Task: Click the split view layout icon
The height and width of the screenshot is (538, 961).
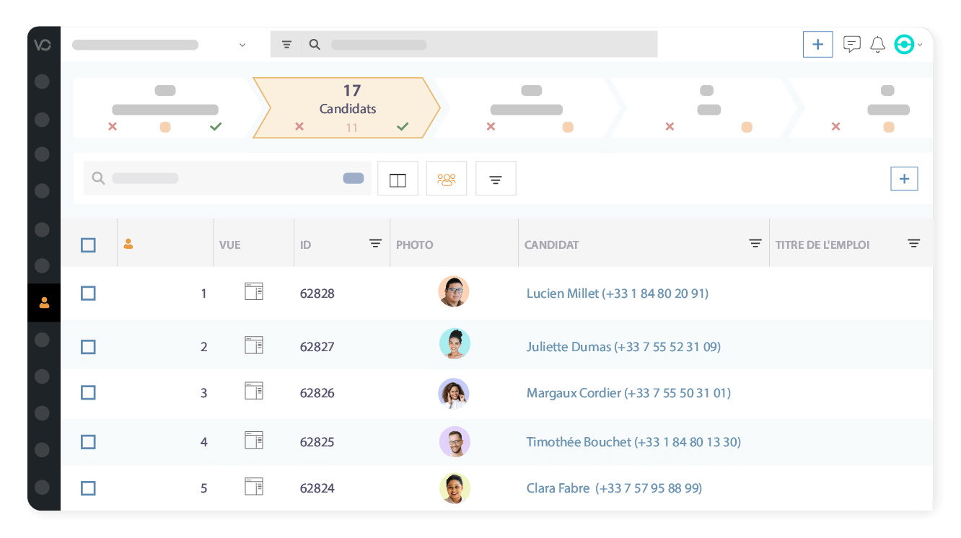Action: click(x=398, y=178)
